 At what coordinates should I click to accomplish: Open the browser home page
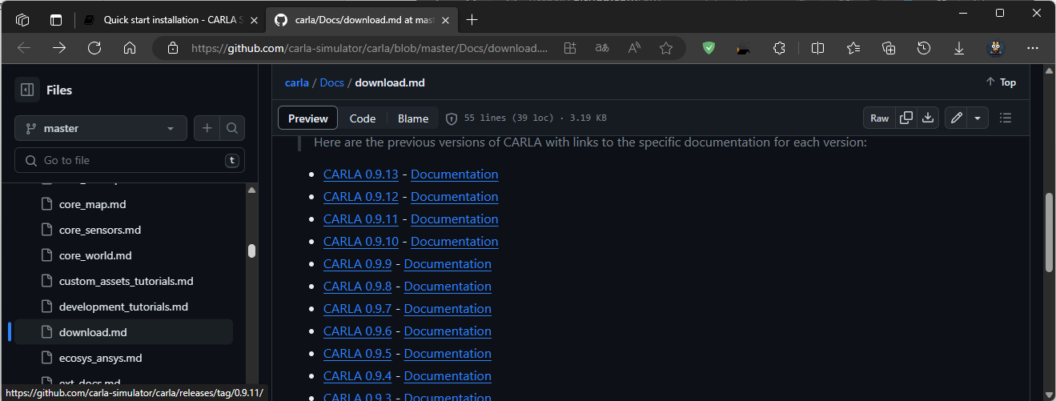point(130,48)
